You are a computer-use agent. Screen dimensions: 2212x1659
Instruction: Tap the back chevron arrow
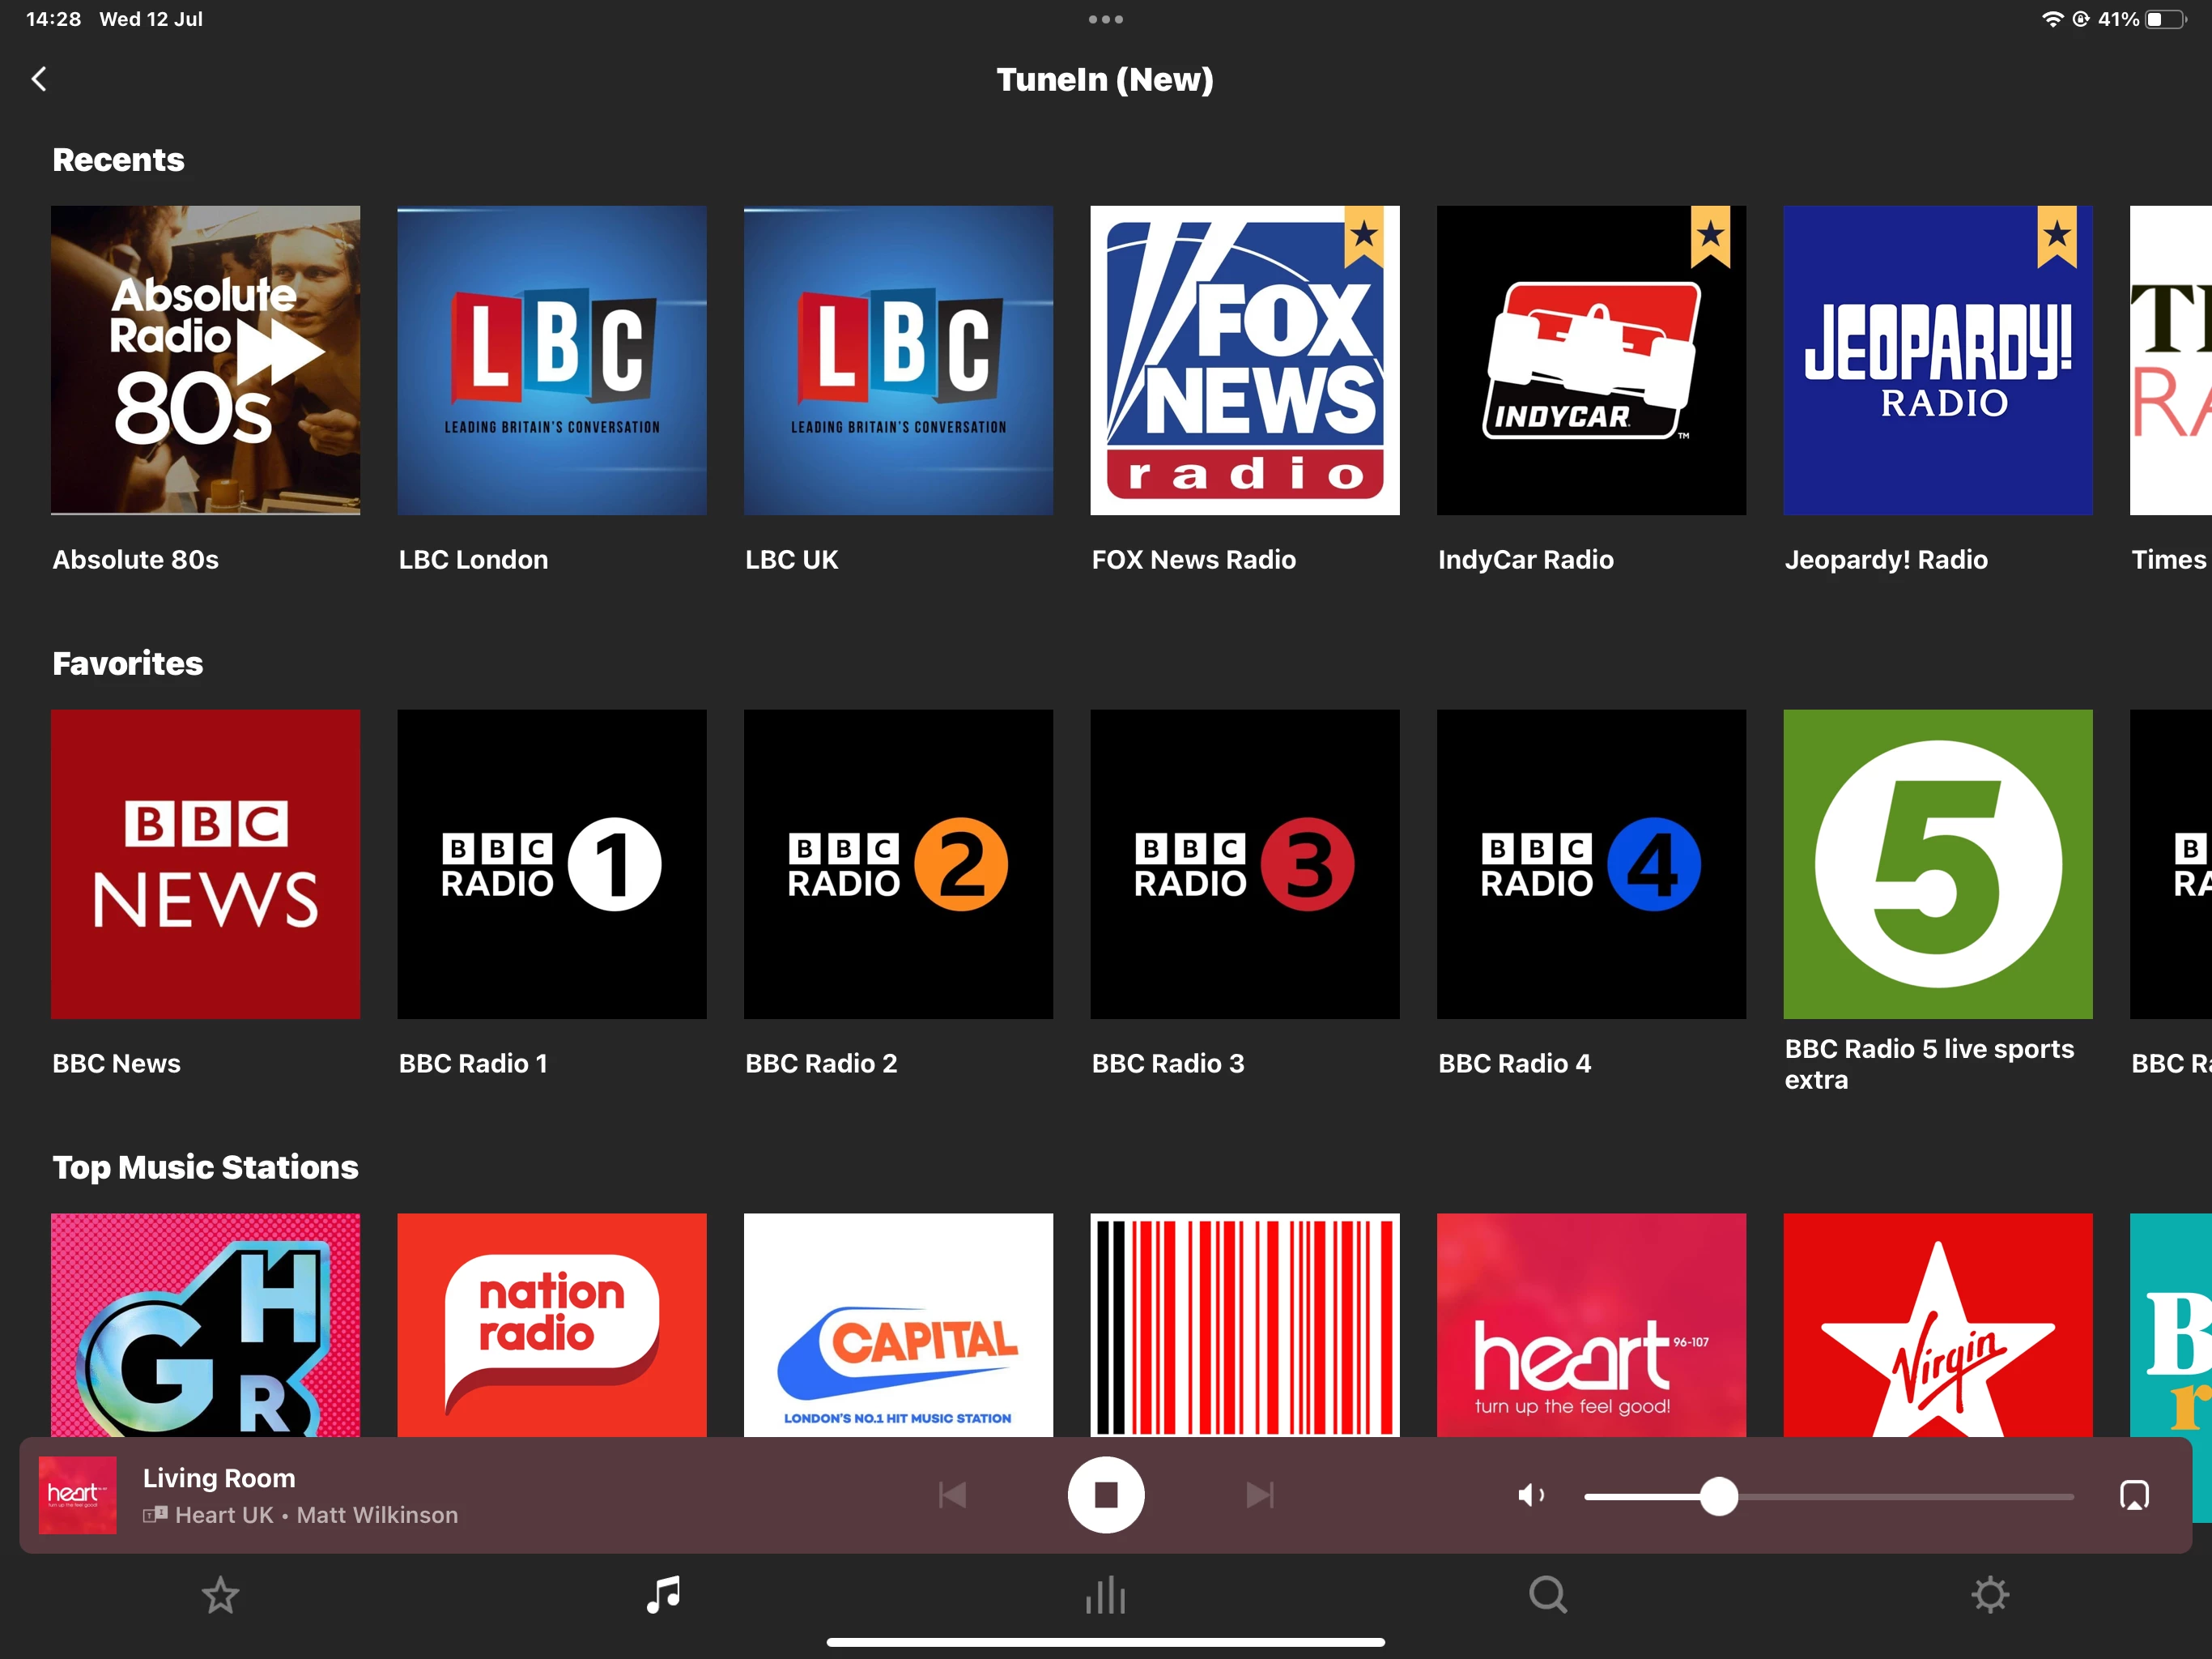(39, 79)
